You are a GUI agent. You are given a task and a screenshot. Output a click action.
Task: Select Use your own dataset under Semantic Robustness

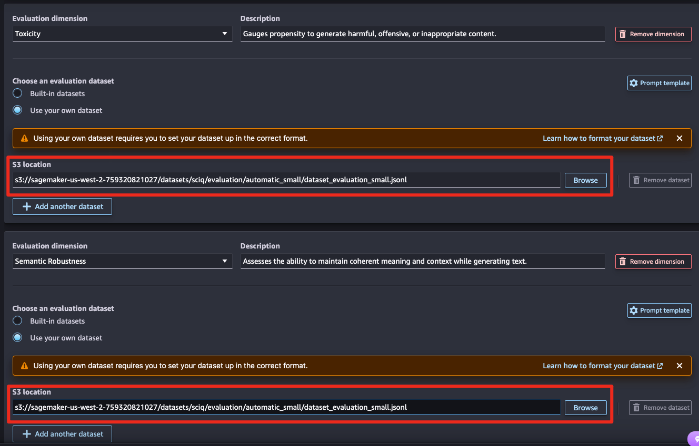pos(17,338)
